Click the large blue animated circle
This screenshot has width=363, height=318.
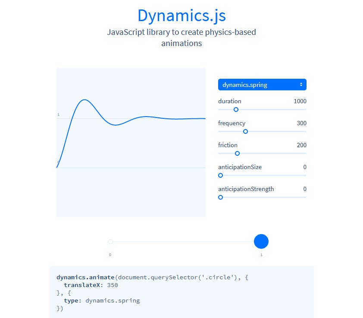point(261,241)
